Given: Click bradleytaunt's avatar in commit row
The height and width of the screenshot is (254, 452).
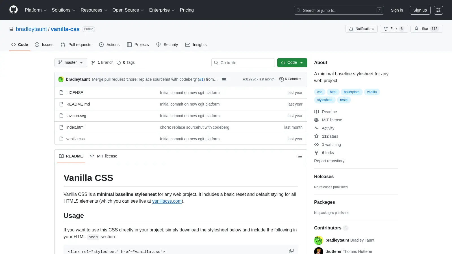Looking at the screenshot, I should tap(61, 79).
